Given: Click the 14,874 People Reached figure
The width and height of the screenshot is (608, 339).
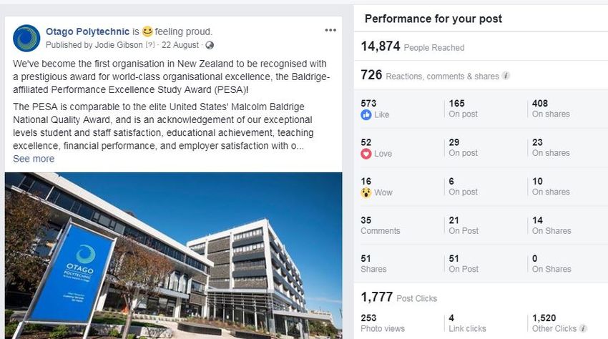Looking at the screenshot, I should [413, 46].
